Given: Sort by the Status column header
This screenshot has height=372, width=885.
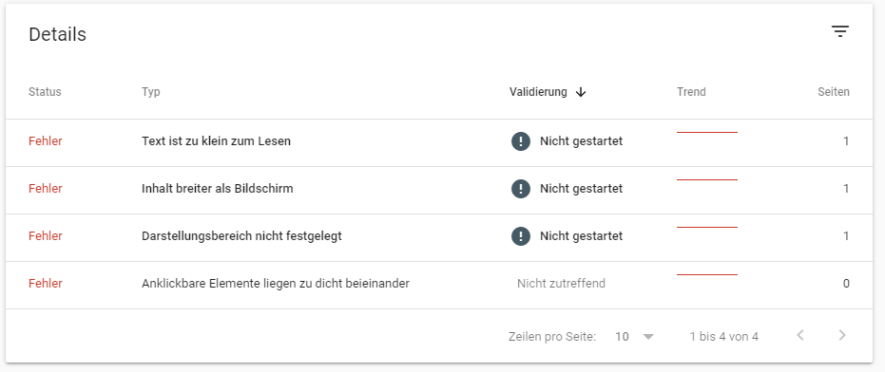Looking at the screenshot, I should (45, 92).
